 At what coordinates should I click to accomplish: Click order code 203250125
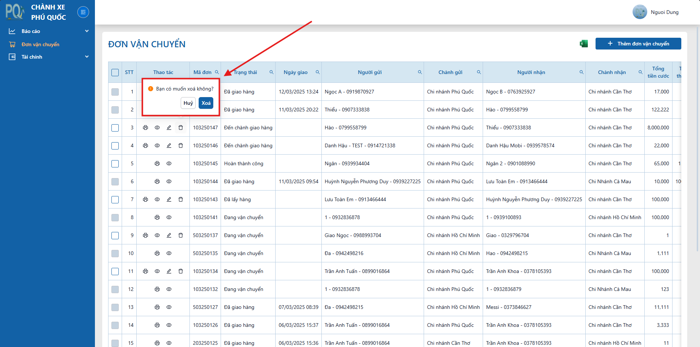(205, 343)
